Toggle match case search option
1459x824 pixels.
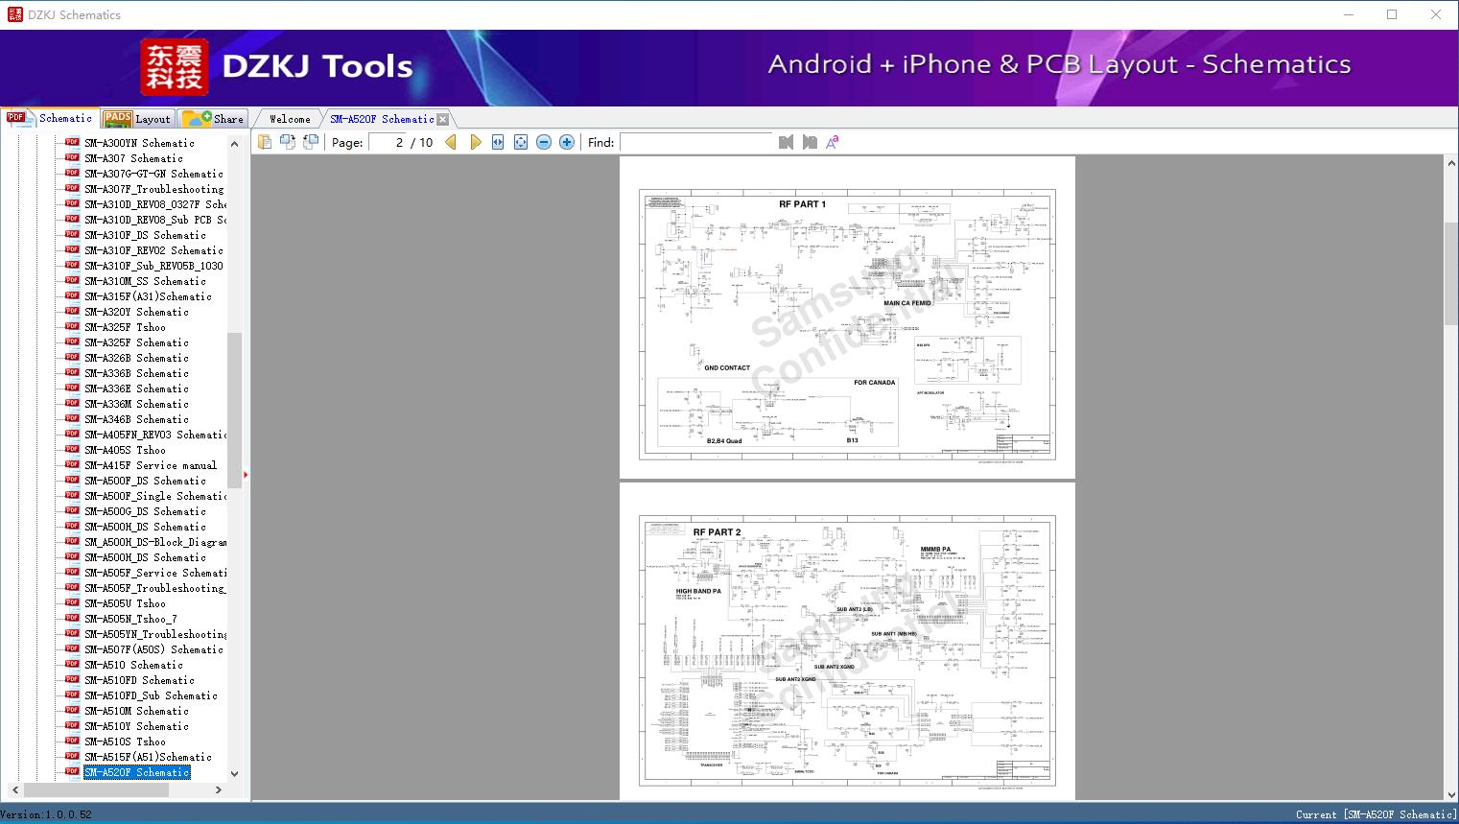click(833, 142)
